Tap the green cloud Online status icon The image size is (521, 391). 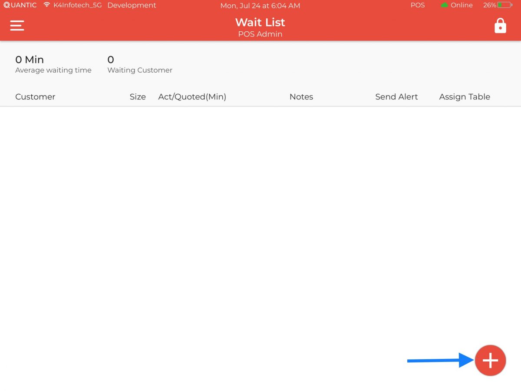pyautogui.click(x=444, y=5)
